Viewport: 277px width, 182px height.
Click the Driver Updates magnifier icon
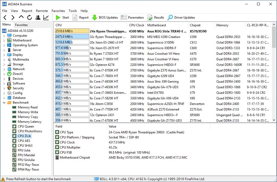click(x=170, y=18)
